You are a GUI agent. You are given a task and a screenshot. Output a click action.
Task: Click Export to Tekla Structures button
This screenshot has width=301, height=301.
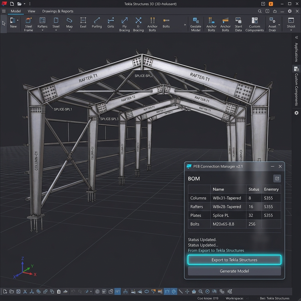click(x=234, y=260)
